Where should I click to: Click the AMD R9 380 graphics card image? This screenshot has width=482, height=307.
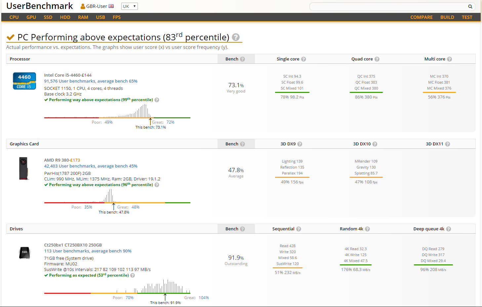click(x=23, y=169)
